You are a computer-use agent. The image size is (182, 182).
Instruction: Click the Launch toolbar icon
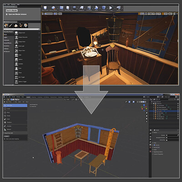coord(118,8)
